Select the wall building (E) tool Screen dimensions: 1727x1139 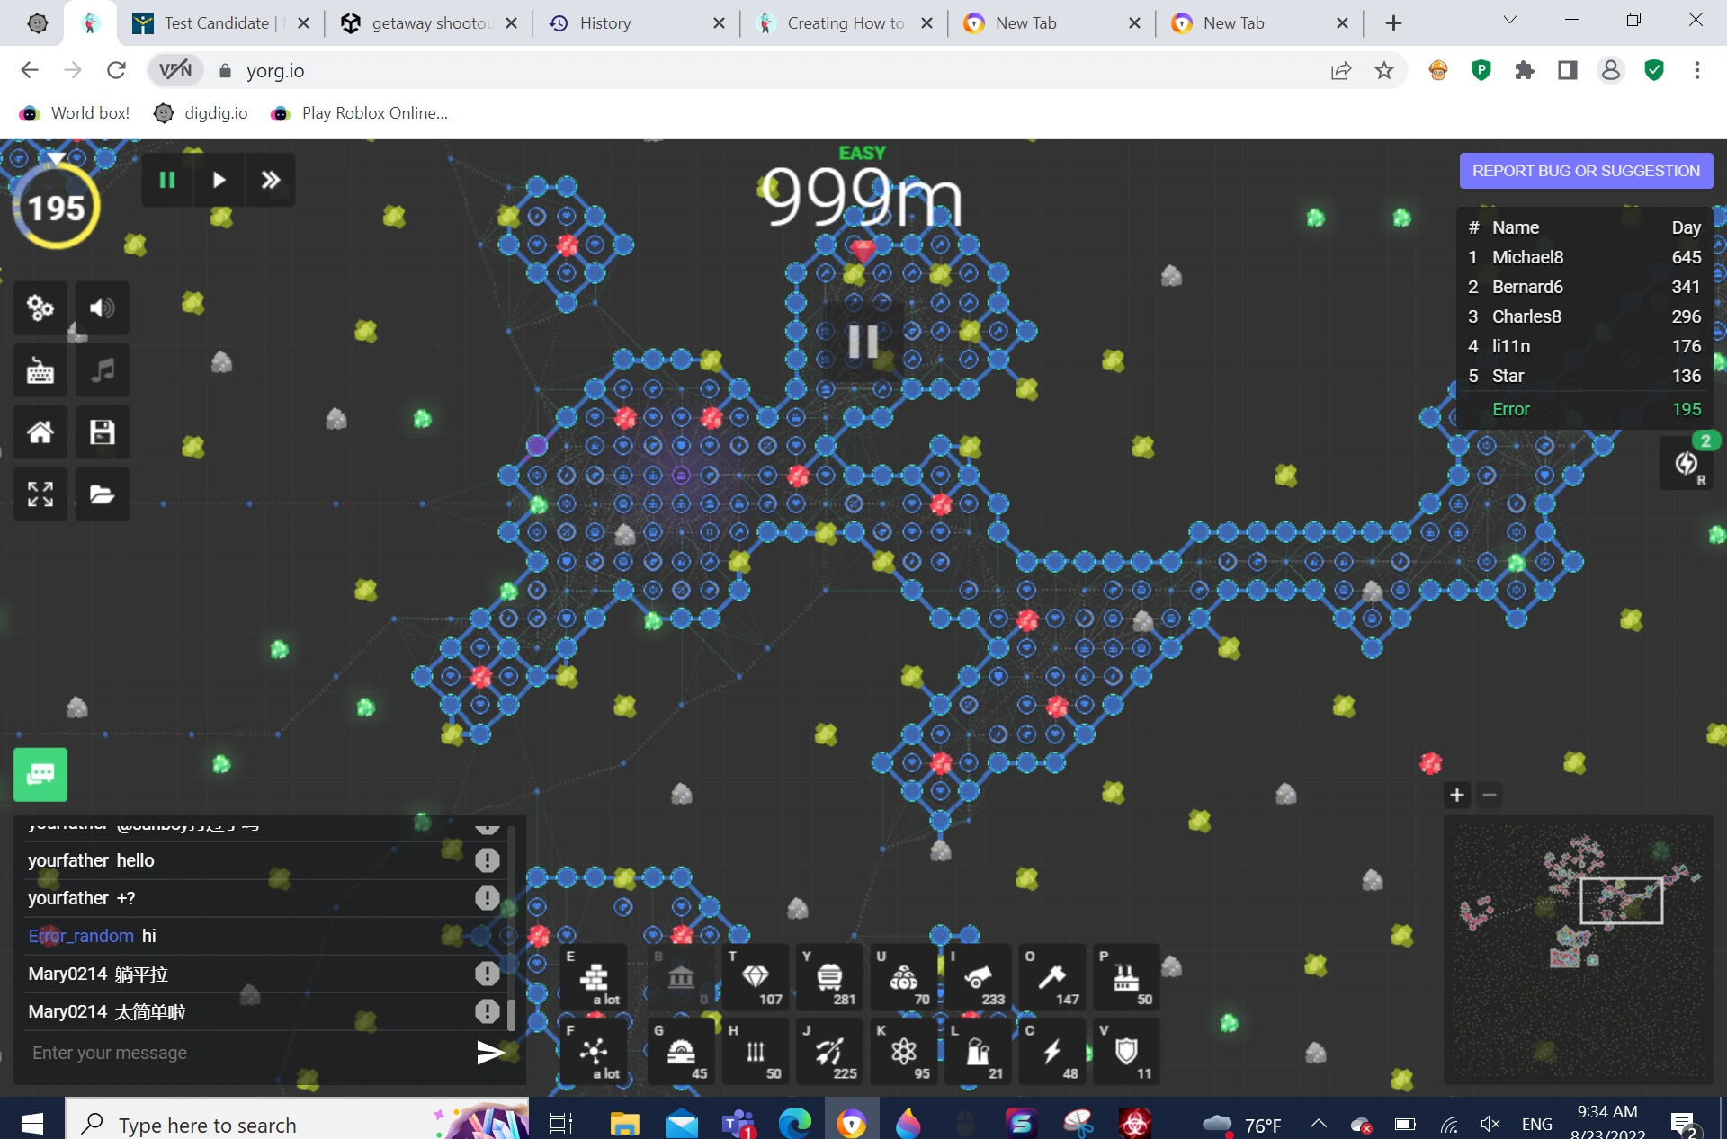pos(595,977)
